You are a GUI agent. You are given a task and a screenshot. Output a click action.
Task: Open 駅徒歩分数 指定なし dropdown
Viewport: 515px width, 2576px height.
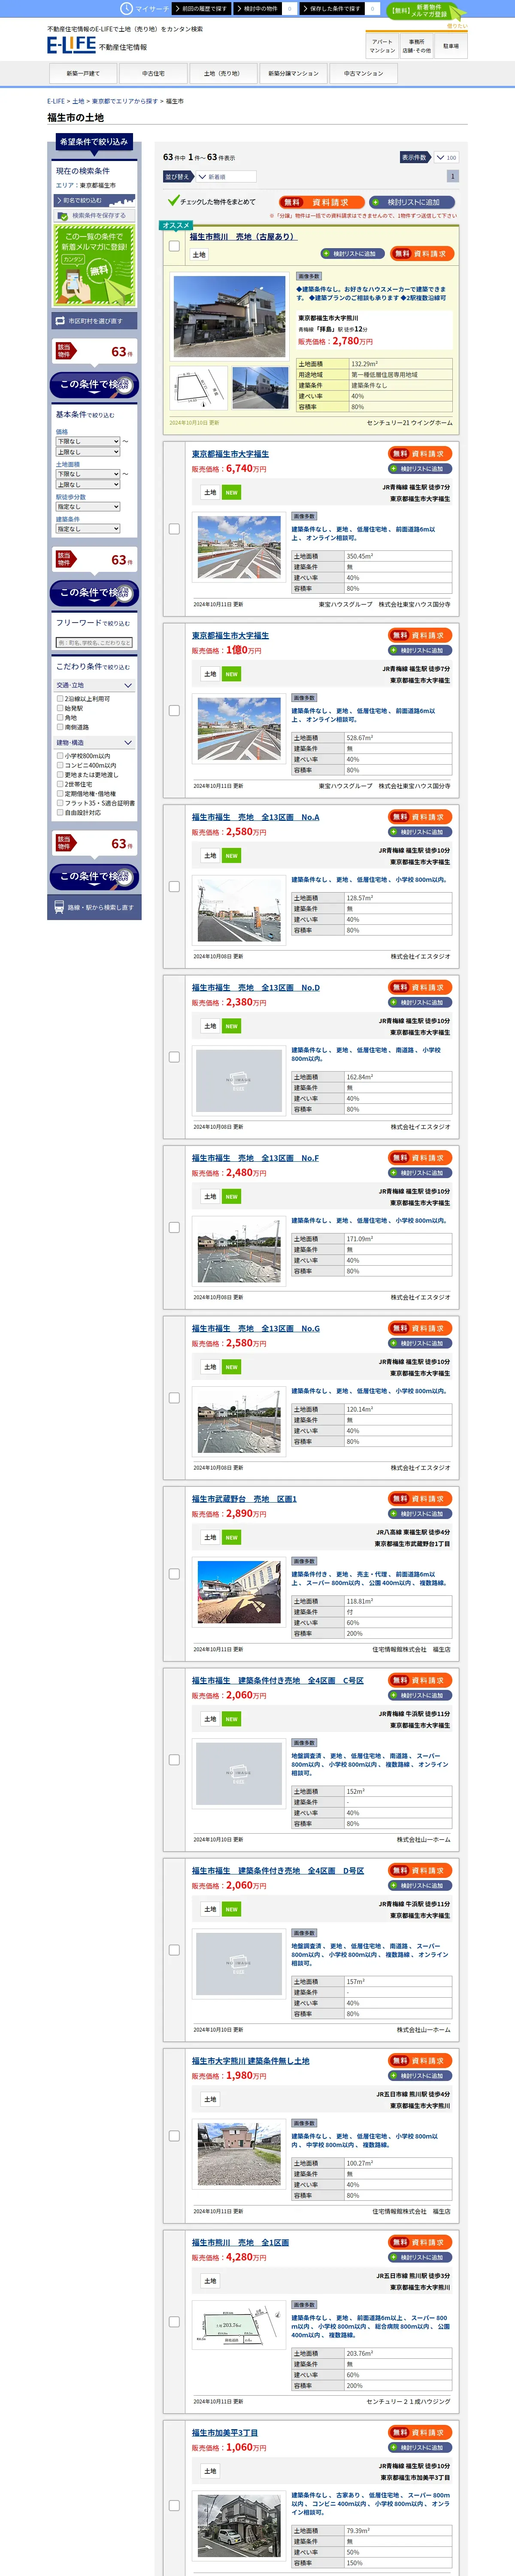click(x=88, y=507)
